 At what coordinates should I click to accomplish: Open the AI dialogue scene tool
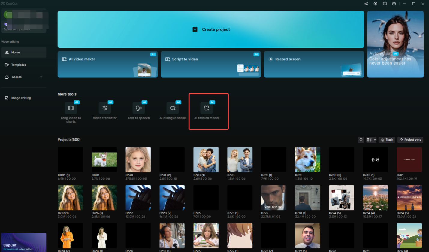173,111
